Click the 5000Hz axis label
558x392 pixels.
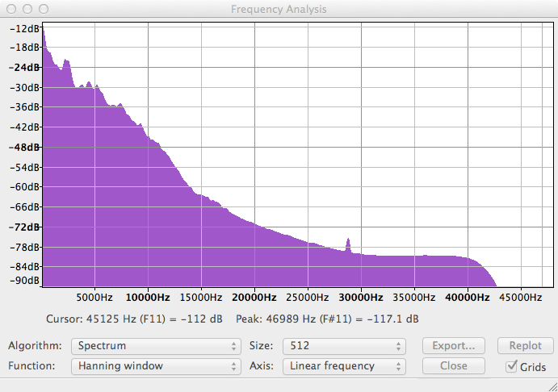click(94, 298)
